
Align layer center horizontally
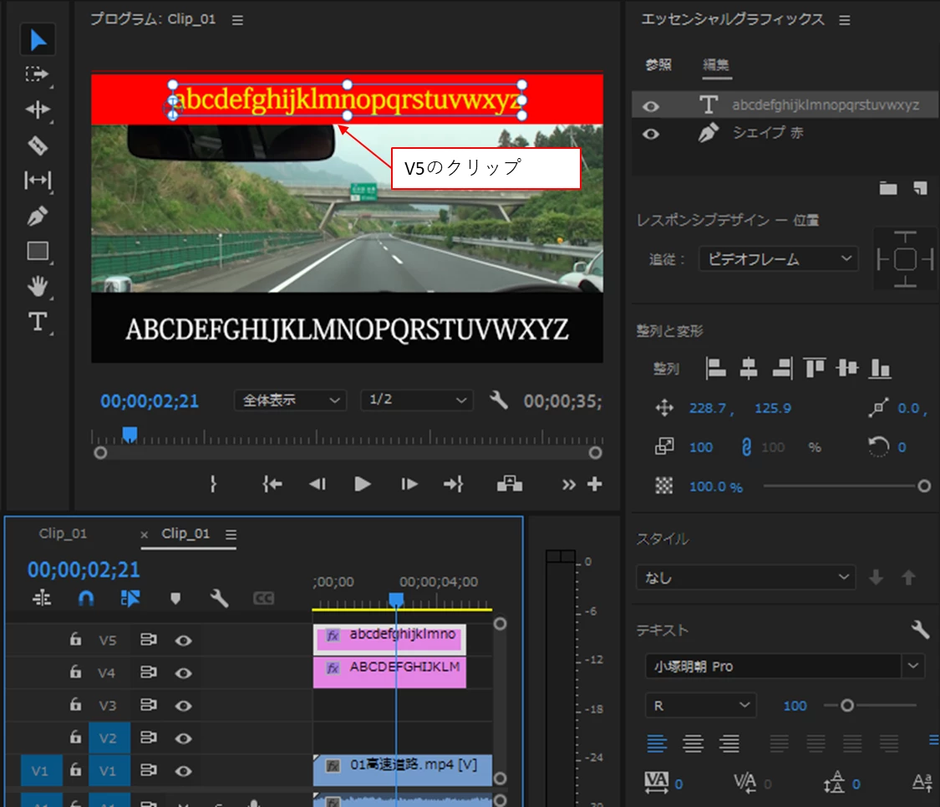pos(749,368)
